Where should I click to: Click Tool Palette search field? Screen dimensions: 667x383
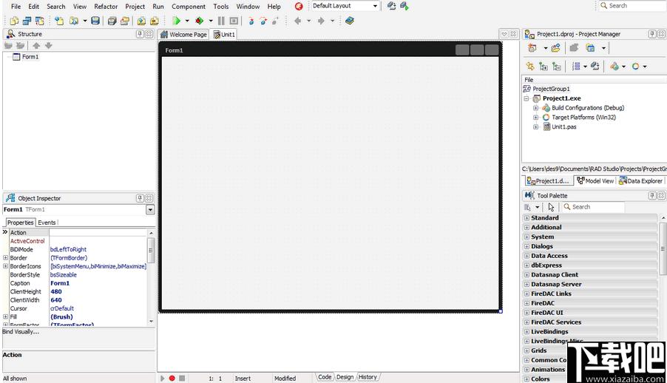click(x=594, y=207)
